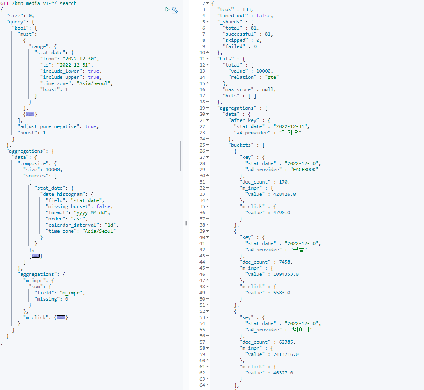Collapse the buckets array at line 25
The image size is (424, 390).
[207, 145]
